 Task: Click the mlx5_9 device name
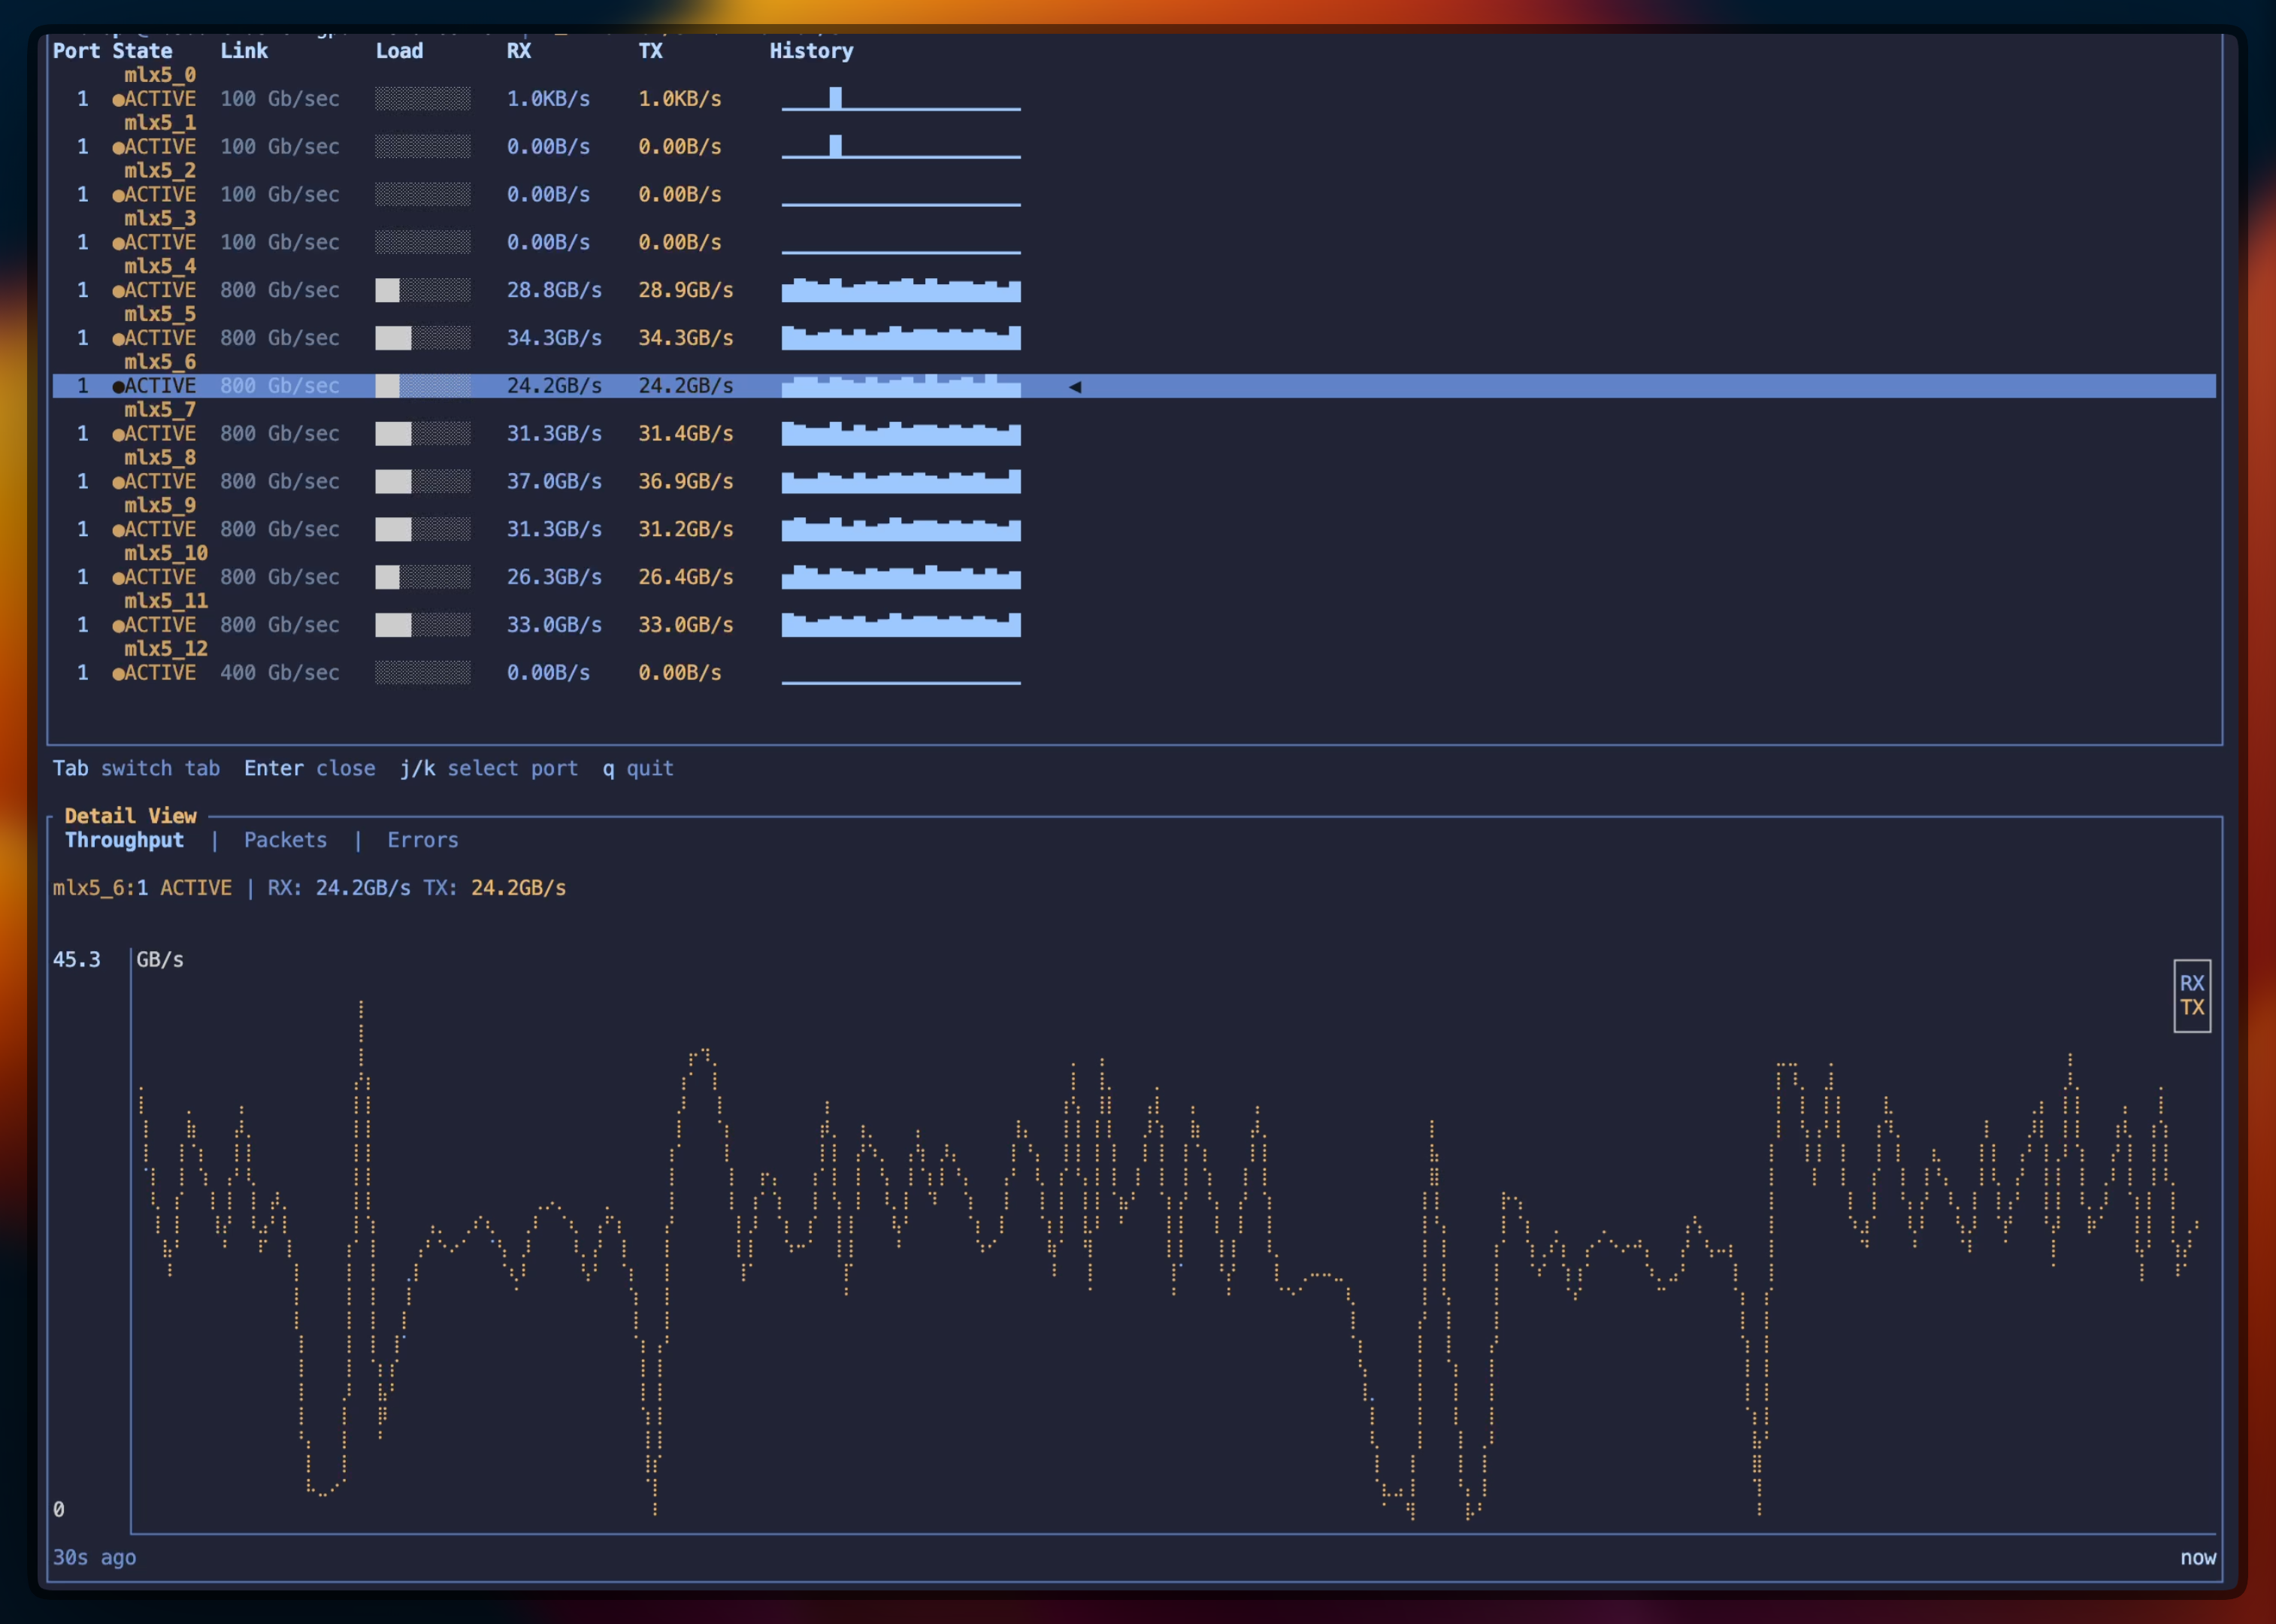(160, 506)
